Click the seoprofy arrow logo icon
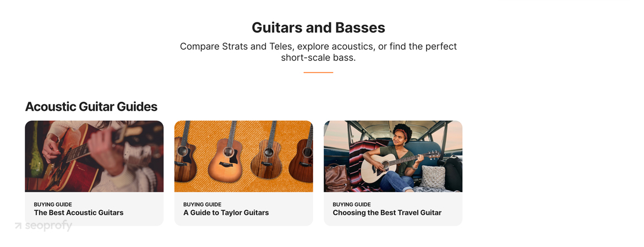Image resolution: width=644 pixels, height=247 pixels. point(18,225)
